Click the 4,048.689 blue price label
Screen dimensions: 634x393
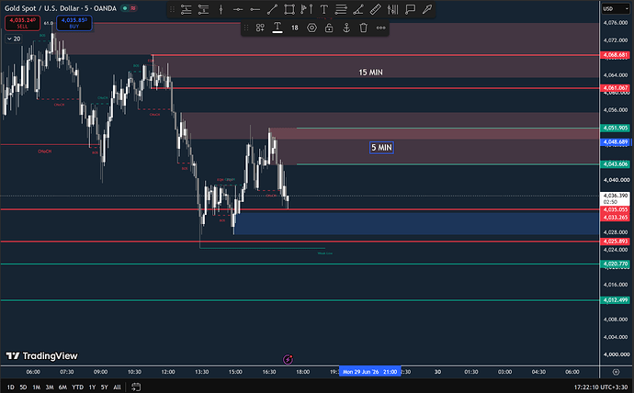[615, 141]
